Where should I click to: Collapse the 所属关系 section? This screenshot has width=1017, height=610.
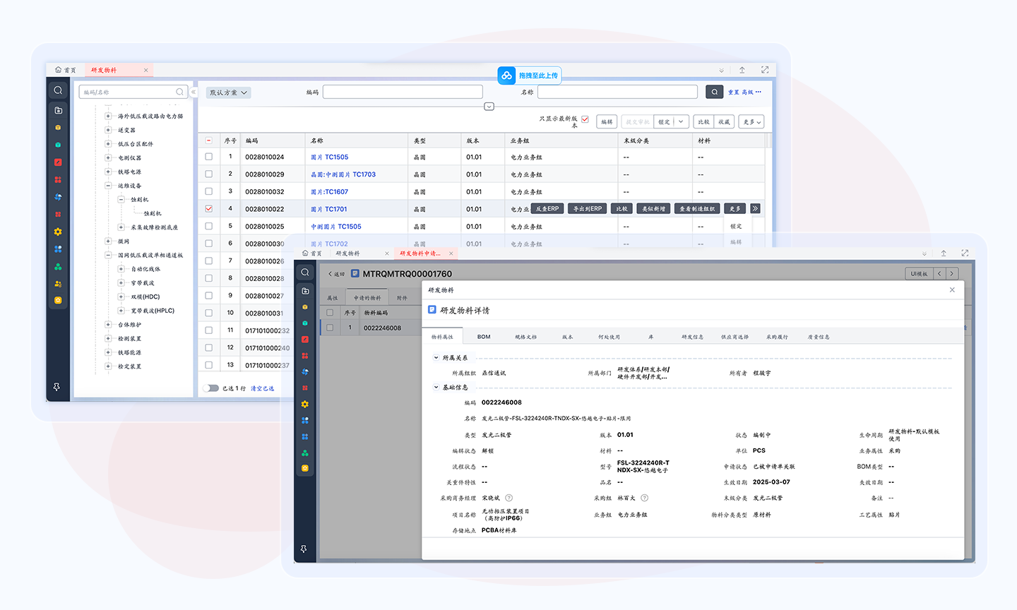(436, 358)
